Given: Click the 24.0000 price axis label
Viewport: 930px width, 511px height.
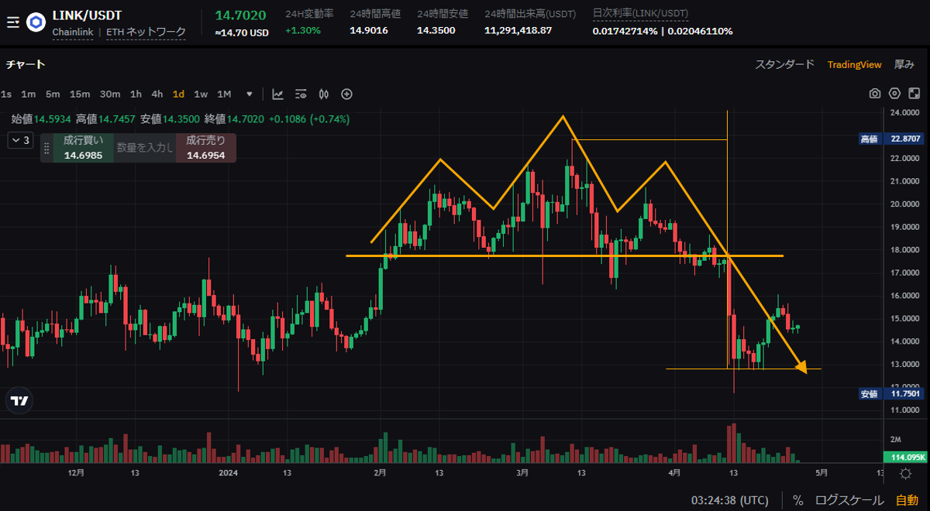Looking at the screenshot, I should pos(904,113).
